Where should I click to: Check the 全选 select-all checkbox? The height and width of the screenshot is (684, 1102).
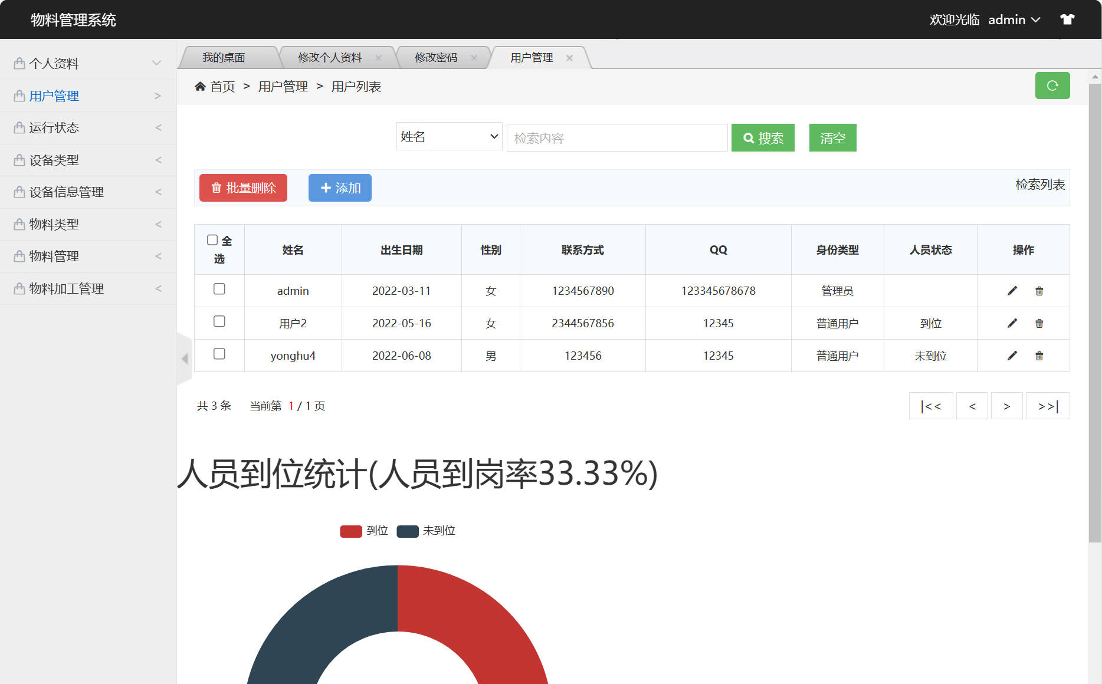click(213, 239)
